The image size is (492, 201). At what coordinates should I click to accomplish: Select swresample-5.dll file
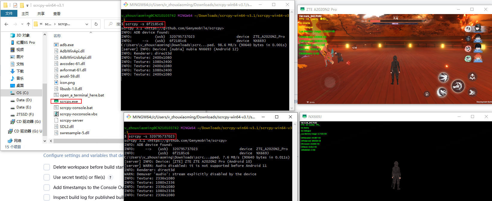74,133
